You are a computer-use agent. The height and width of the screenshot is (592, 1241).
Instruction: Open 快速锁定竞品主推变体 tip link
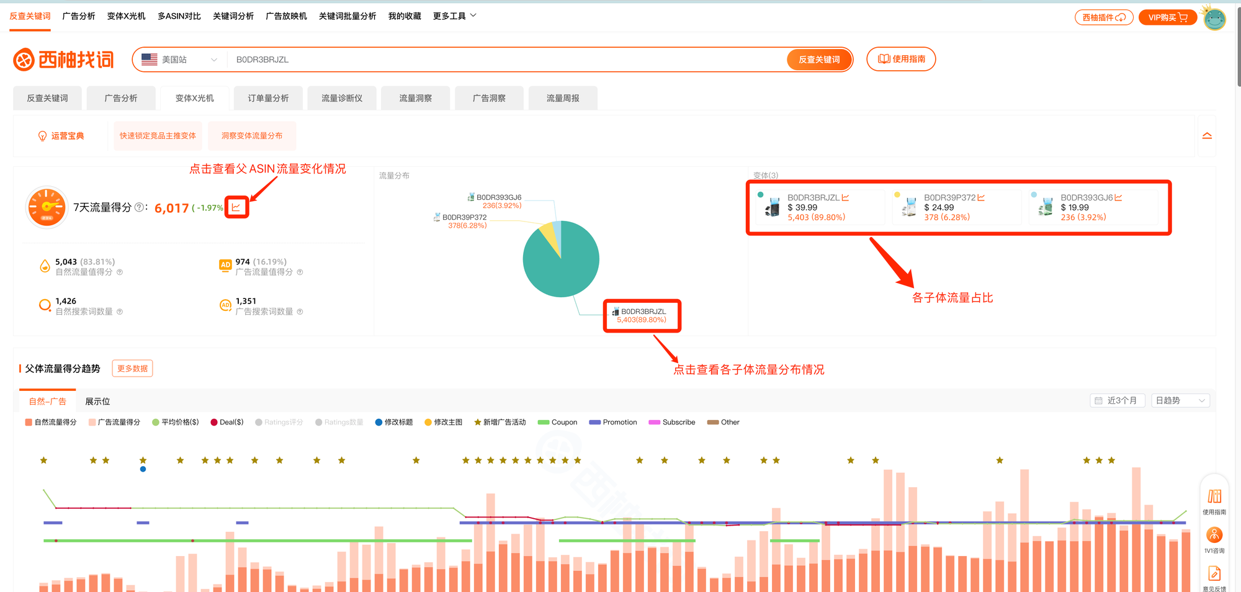158,136
